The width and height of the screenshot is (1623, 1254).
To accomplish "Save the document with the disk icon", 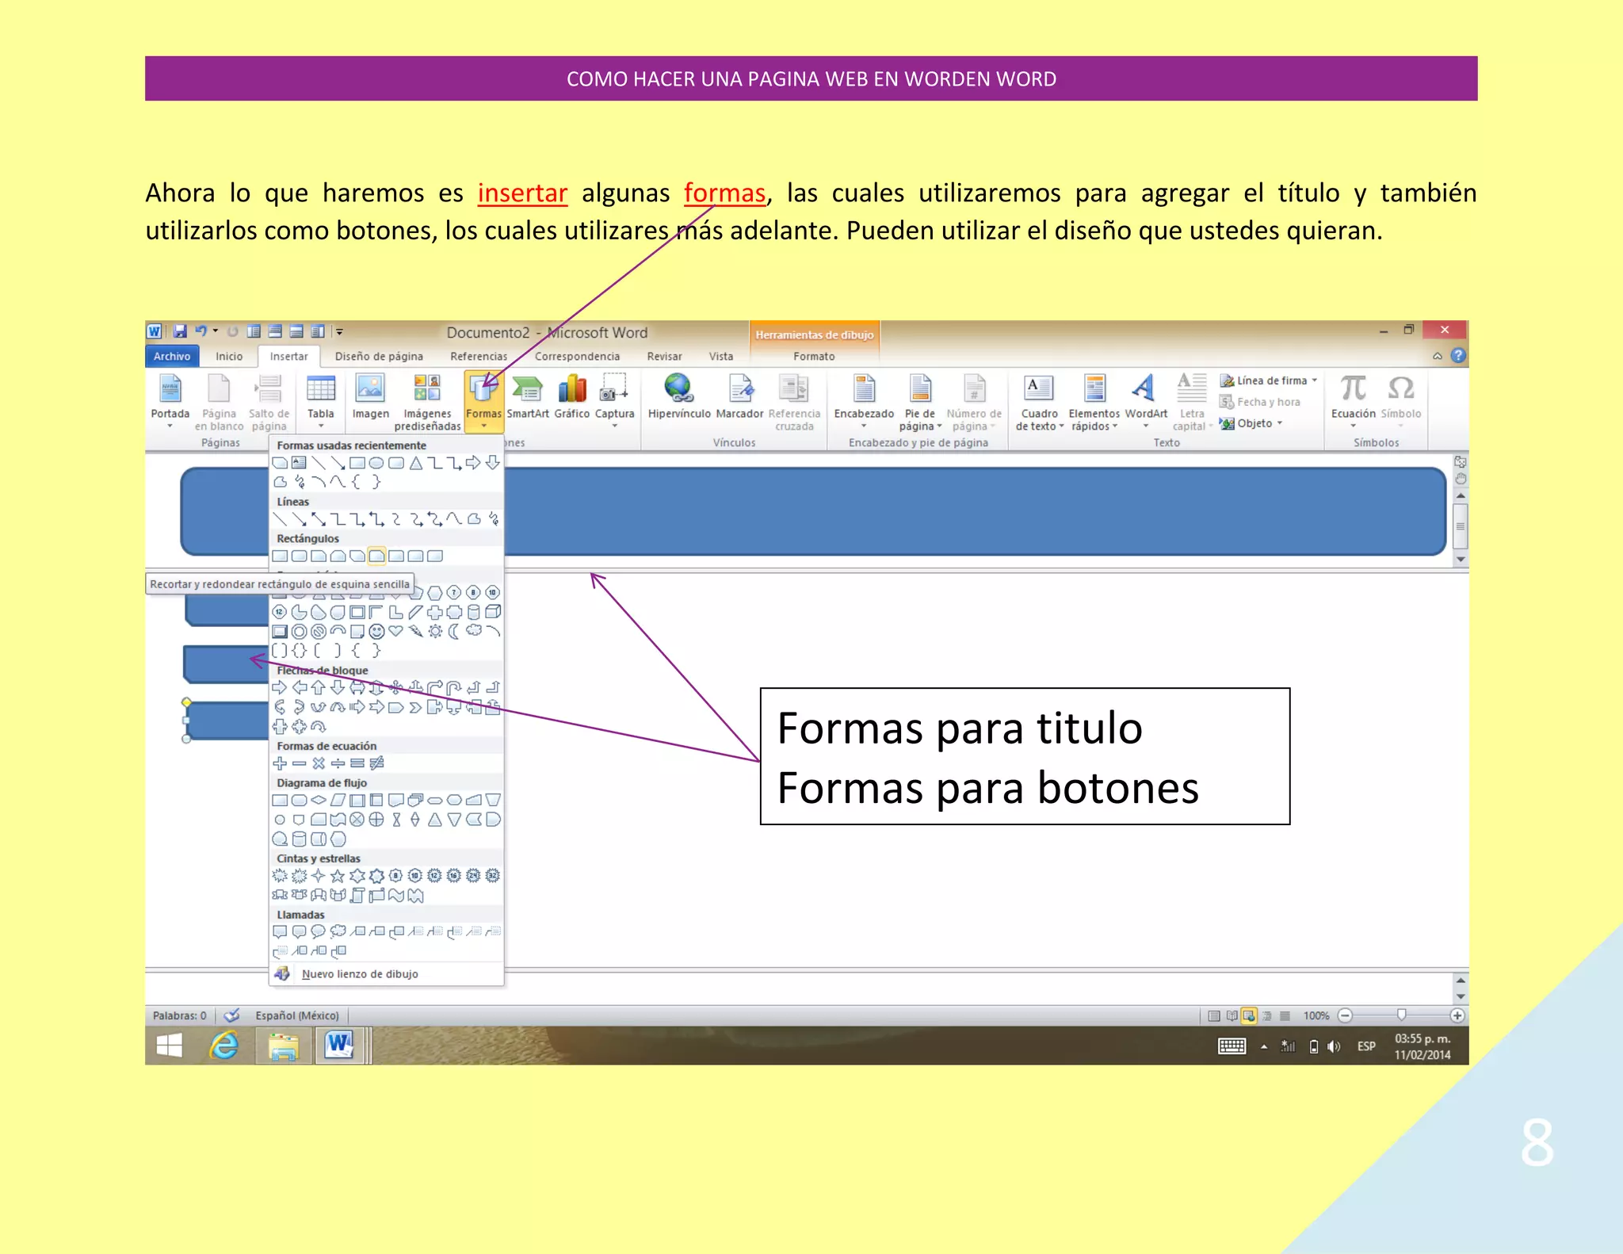I will (x=180, y=331).
